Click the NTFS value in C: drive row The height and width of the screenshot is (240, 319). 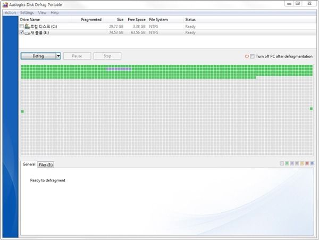coord(154,27)
